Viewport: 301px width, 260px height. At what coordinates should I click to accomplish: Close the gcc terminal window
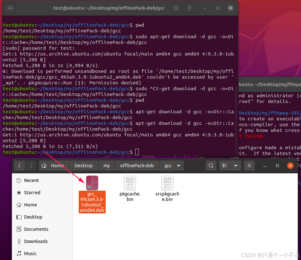click(231, 8)
